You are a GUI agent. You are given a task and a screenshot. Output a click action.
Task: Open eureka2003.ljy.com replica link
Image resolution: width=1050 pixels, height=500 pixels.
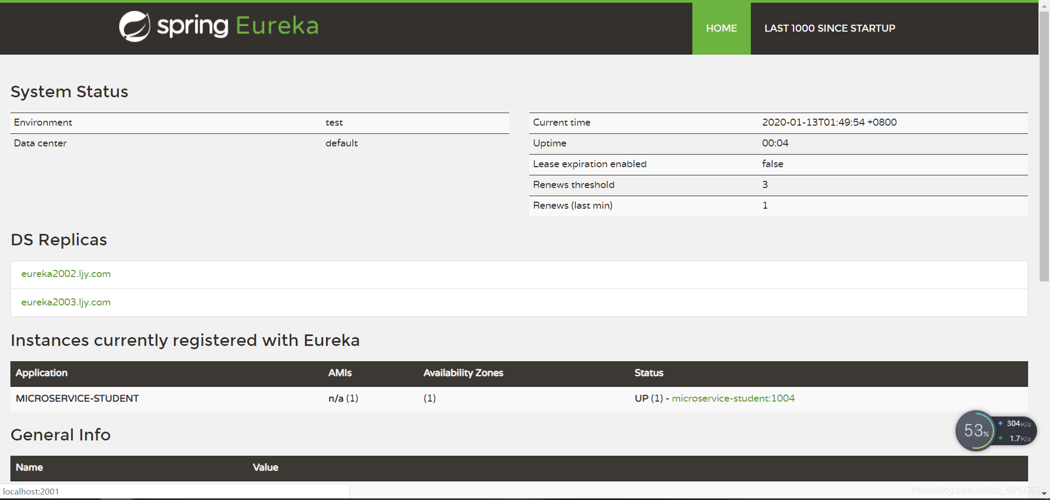(66, 302)
